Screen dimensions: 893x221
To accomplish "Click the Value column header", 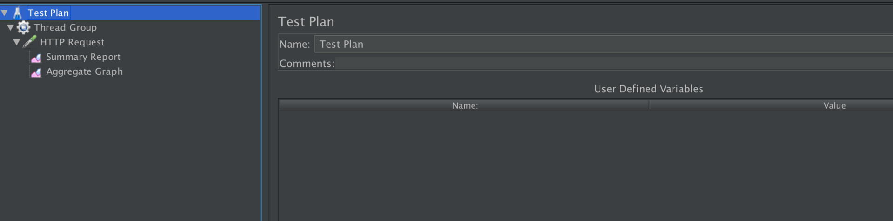I will point(834,106).
